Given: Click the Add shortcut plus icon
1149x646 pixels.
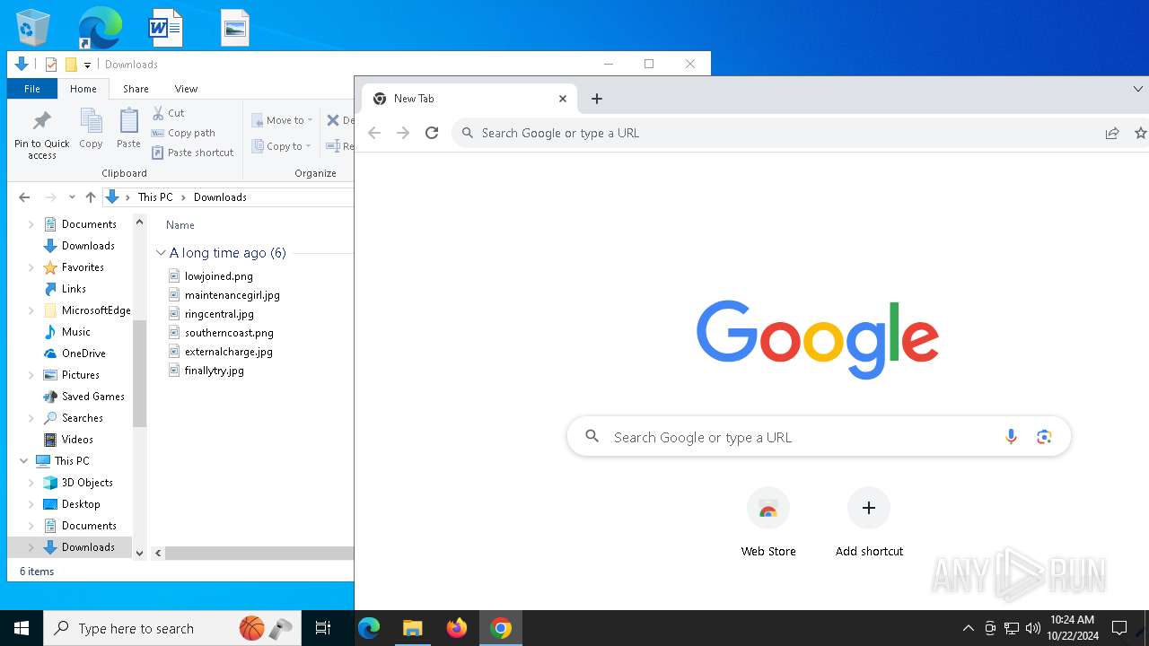Looking at the screenshot, I should pos(869,508).
